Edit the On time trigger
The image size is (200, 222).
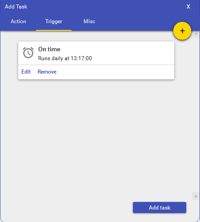[x=26, y=72]
